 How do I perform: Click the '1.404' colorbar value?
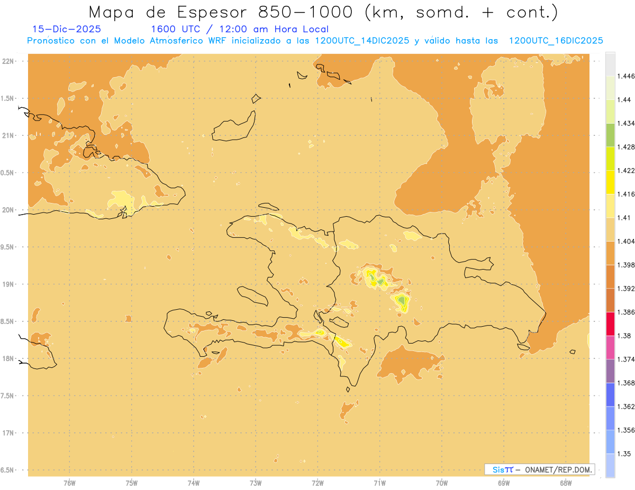coord(626,242)
